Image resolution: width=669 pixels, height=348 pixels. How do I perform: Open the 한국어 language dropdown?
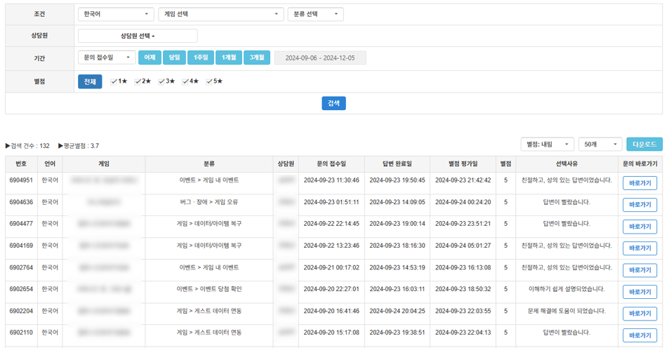click(115, 14)
